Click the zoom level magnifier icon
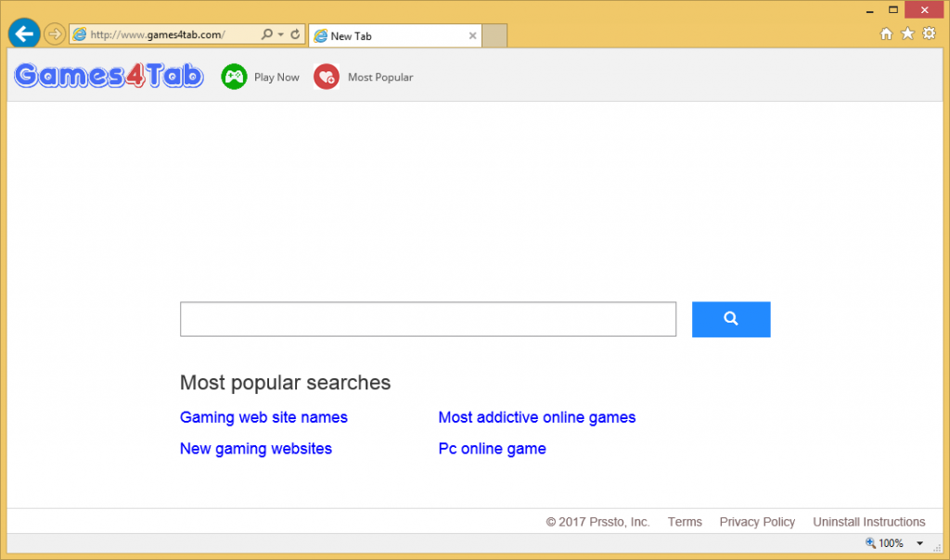The image size is (950, 560). click(x=870, y=543)
